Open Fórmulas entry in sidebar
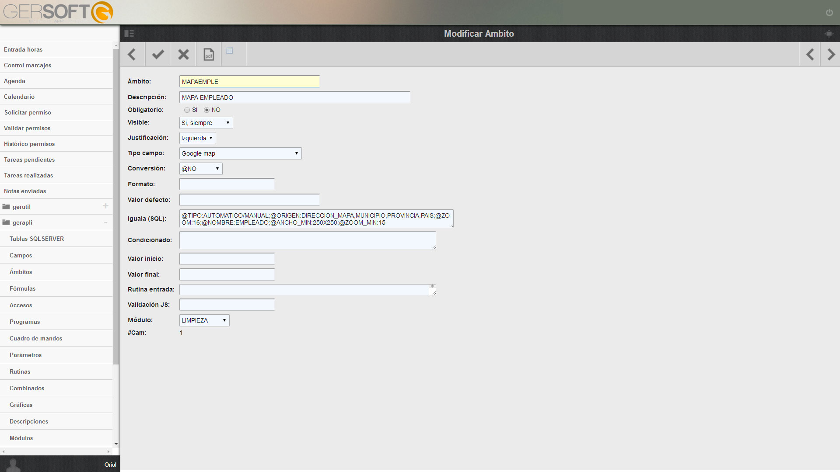 (56, 288)
